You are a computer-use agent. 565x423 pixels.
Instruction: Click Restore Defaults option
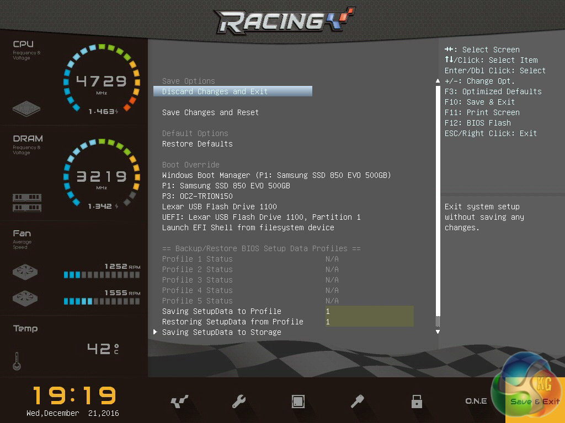click(x=197, y=144)
